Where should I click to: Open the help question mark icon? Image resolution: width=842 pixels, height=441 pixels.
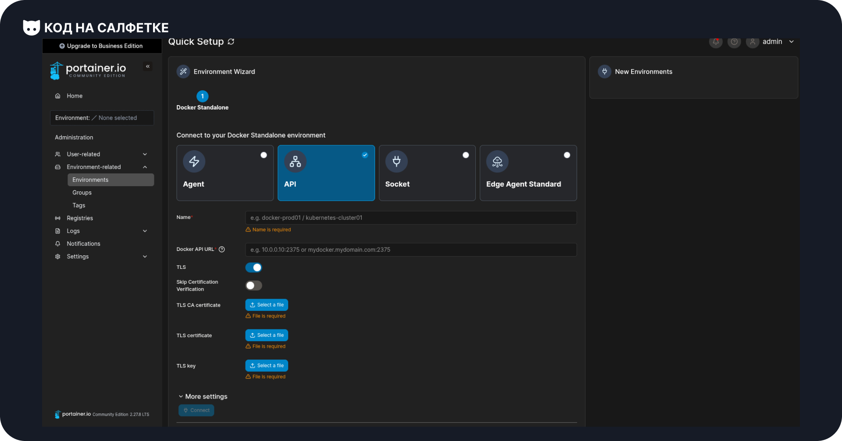[x=734, y=42]
